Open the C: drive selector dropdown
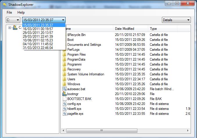 click(x=13, y=20)
